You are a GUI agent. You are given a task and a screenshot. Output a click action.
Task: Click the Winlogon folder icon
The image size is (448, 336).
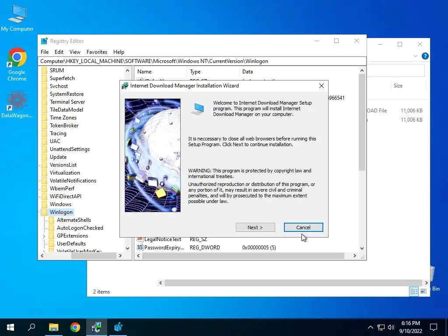(x=44, y=212)
